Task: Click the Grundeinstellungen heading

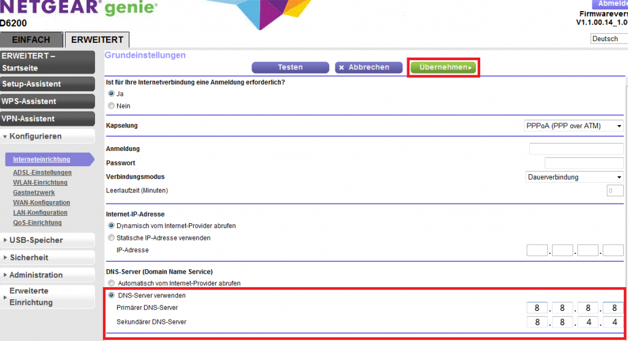Action: [145, 55]
